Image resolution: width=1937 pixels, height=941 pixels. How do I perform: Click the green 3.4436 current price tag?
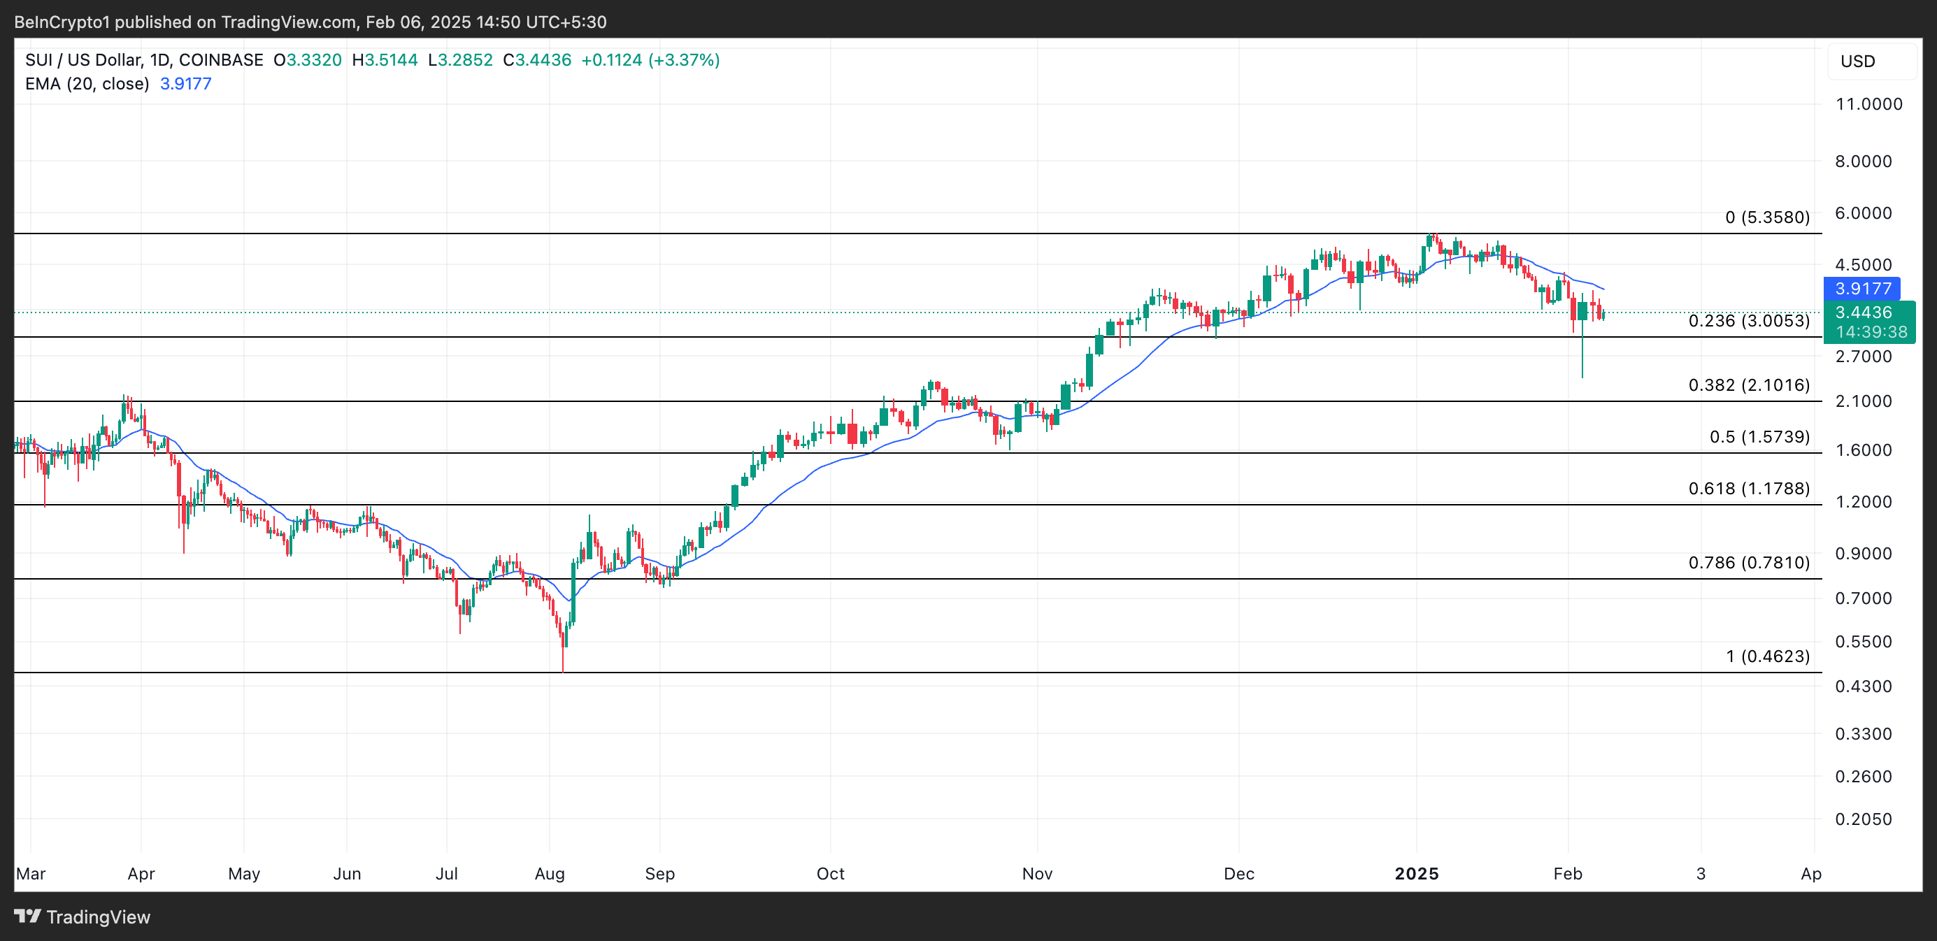pos(1864,312)
